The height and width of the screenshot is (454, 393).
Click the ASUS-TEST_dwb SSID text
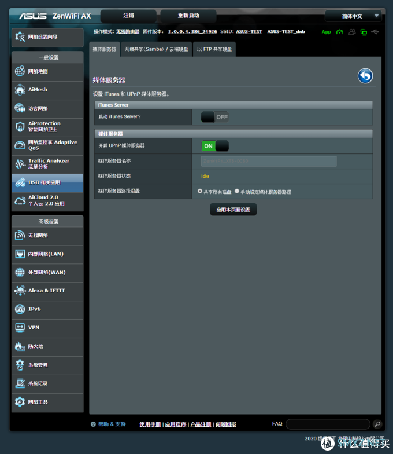(x=286, y=31)
